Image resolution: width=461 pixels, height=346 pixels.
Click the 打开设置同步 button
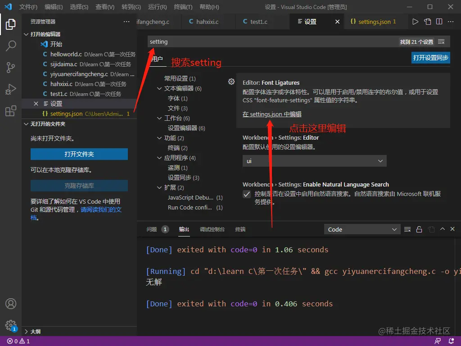click(x=430, y=58)
